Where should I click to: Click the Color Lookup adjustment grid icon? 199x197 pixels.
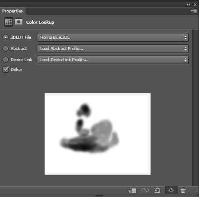point(9,22)
